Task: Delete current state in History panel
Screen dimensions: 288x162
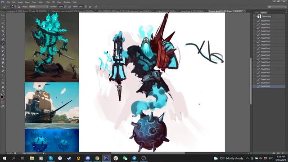Action: pos(283,153)
